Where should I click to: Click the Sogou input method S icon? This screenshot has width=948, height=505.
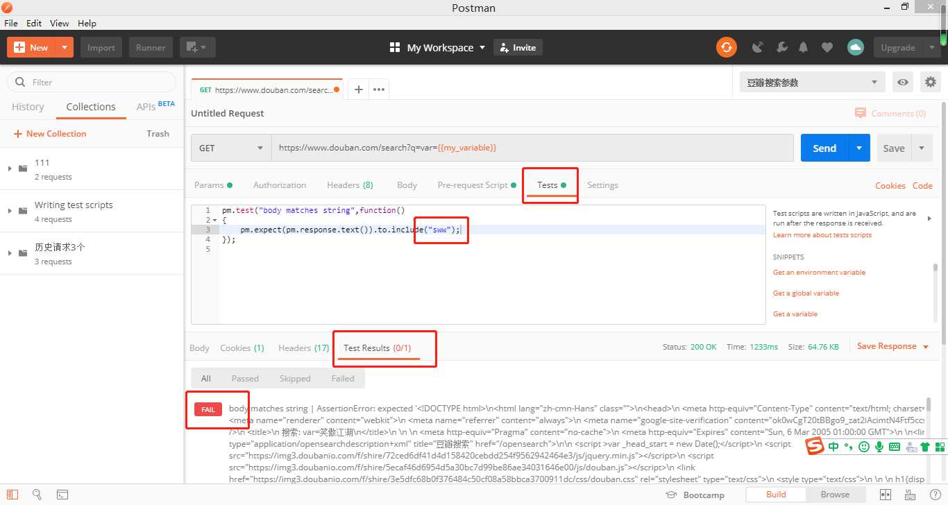[x=815, y=447]
